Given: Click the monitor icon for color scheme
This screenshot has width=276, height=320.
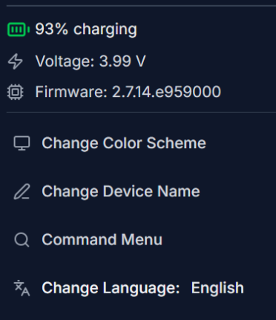Looking at the screenshot, I should click(x=22, y=143).
